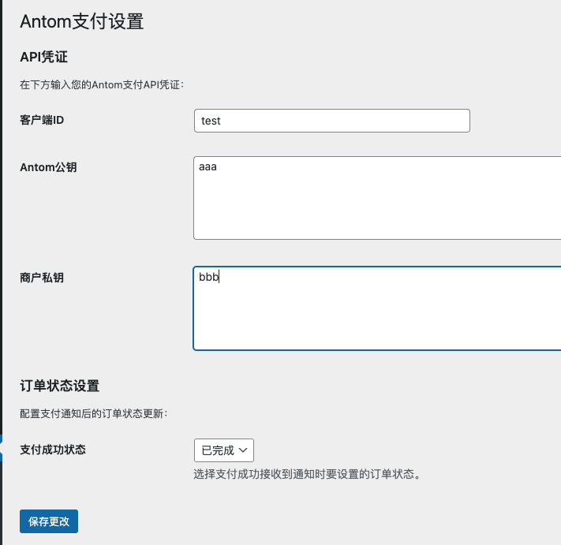Click the 订单状态设置 section heading
The width and height of the screenshot is (561, 545).
click(x=59, y=386)
